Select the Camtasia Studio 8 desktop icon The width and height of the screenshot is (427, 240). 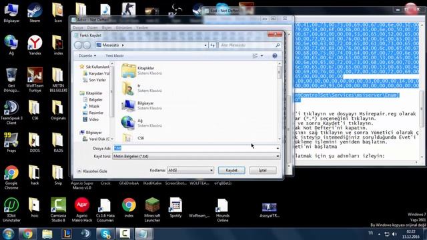coord(58,210)
